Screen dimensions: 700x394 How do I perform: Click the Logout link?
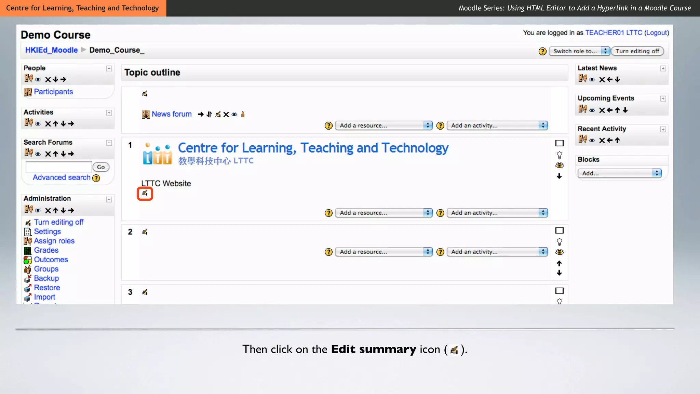pos(657,33)
